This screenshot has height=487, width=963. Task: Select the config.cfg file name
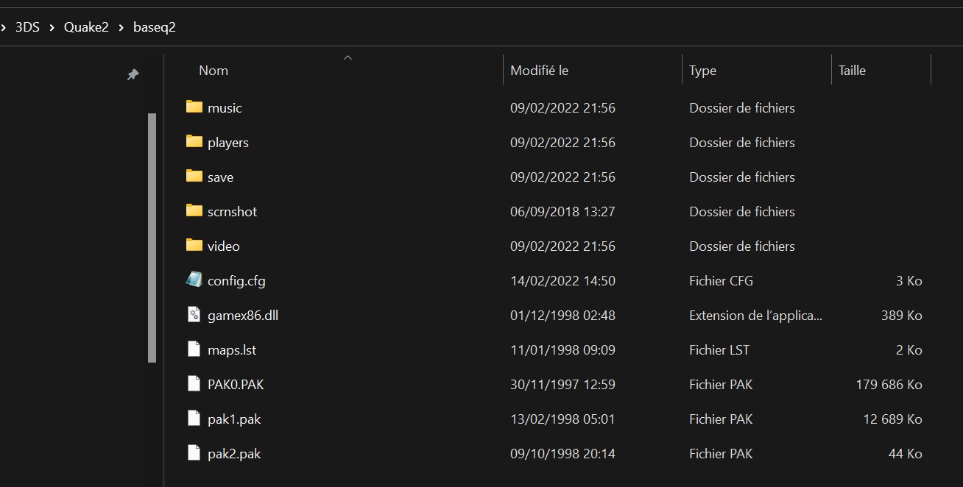pos(236,281)
